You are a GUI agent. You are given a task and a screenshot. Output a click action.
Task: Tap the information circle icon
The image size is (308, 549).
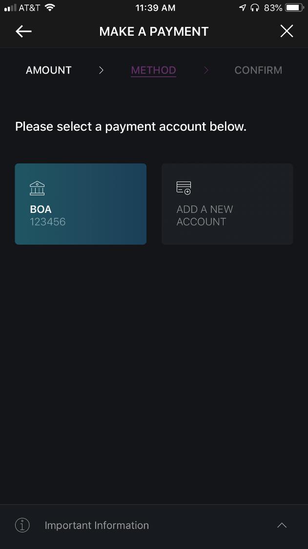pyautogui.click(x=22, y=526)
